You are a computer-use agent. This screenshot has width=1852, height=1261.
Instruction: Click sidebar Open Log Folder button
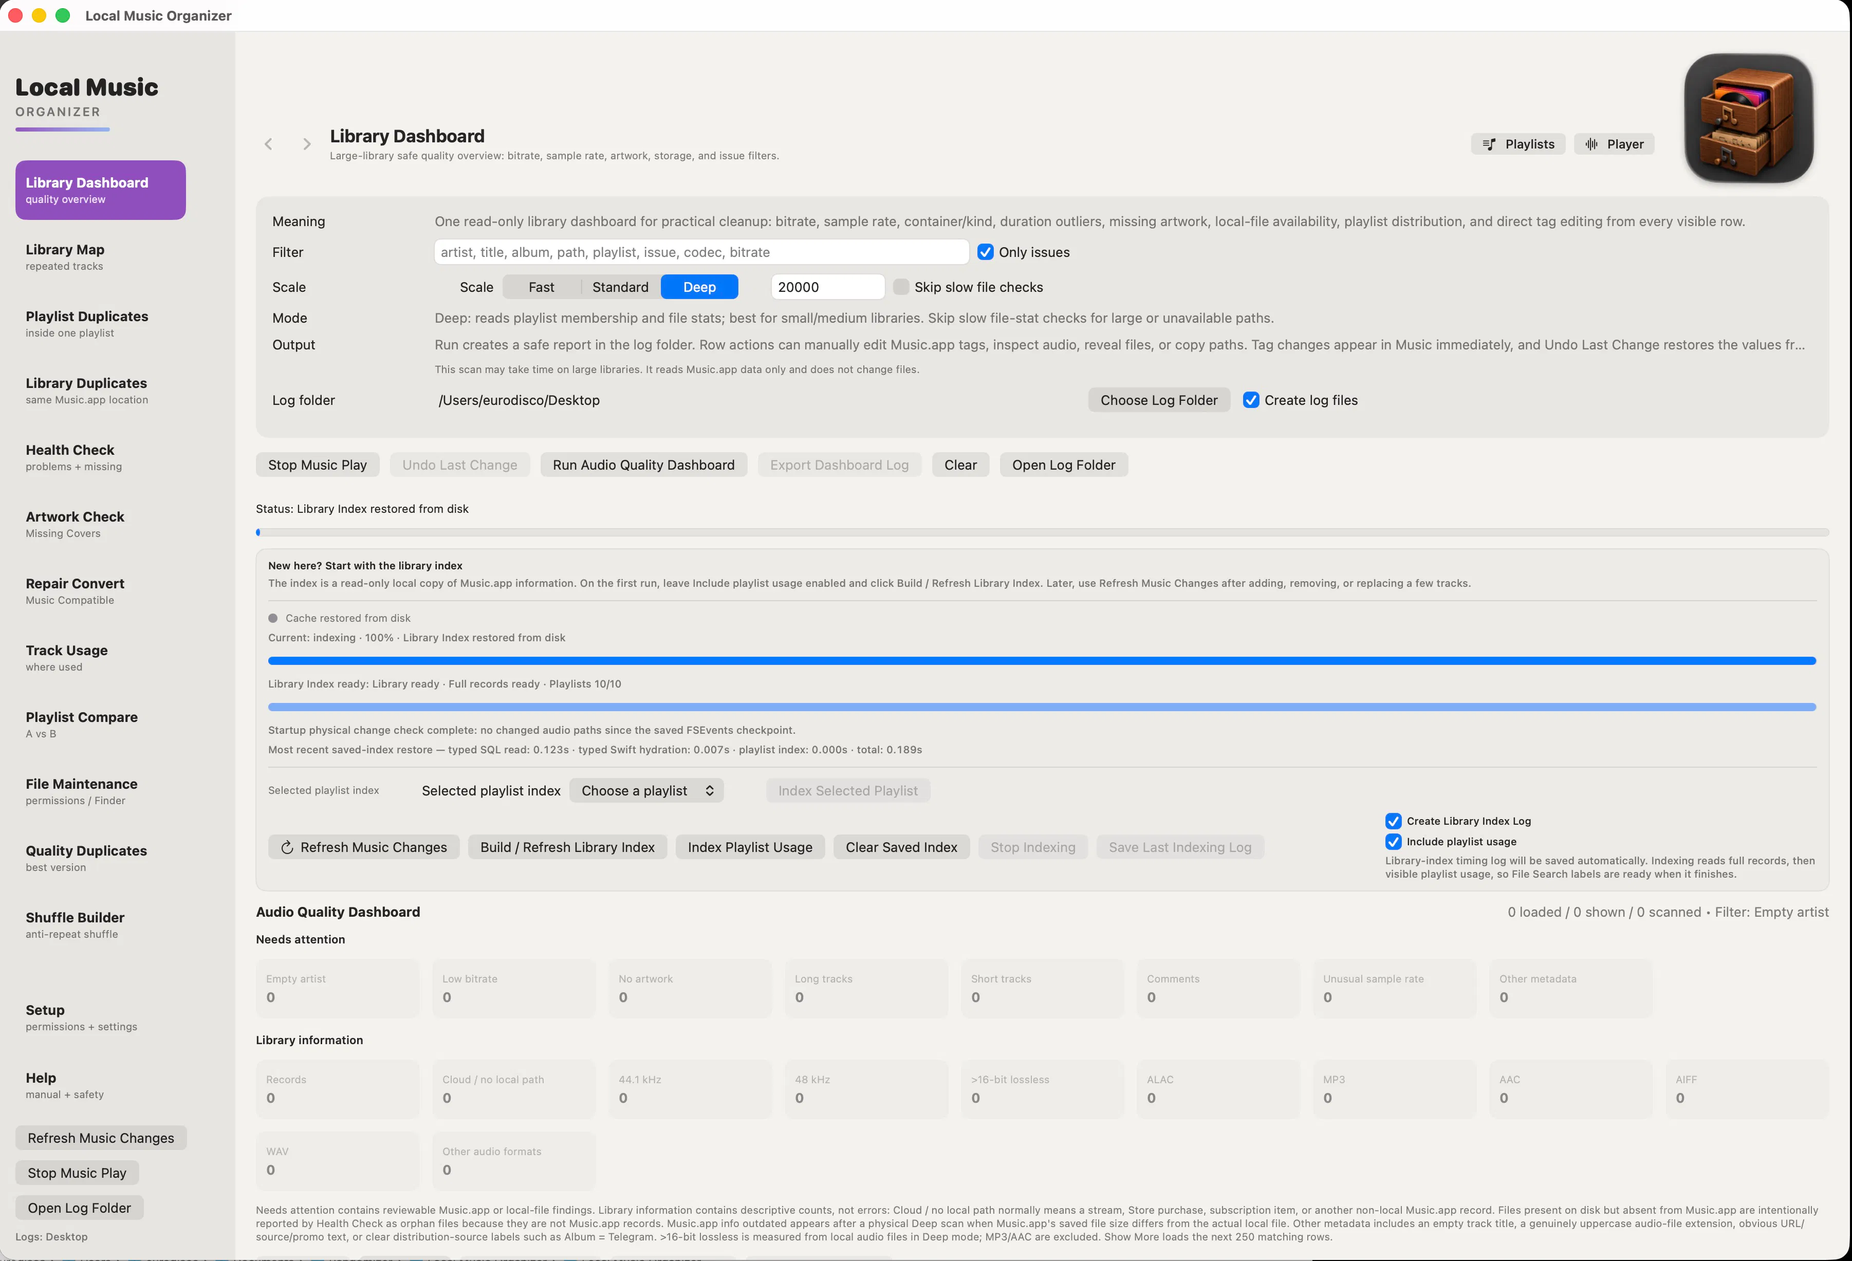[x=79, y=1209]
